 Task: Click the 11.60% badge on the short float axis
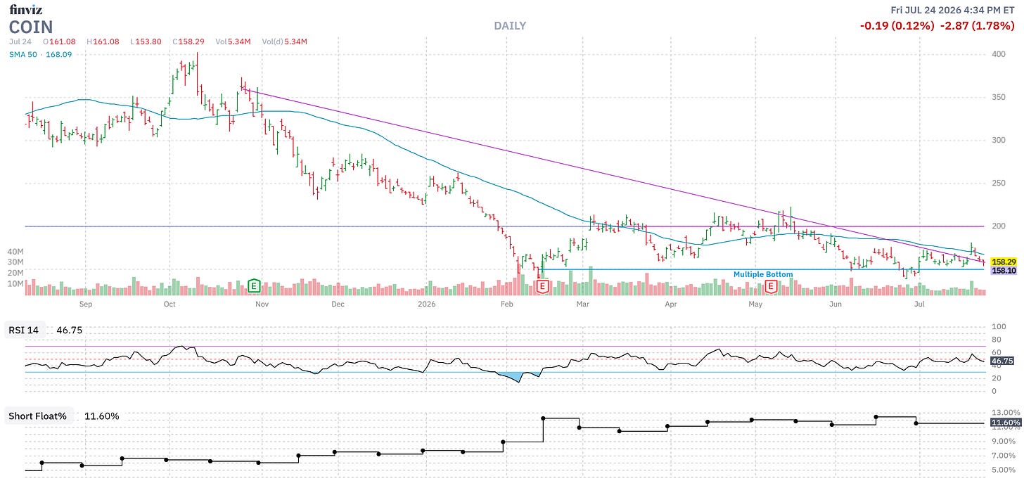coord(1004,423)
